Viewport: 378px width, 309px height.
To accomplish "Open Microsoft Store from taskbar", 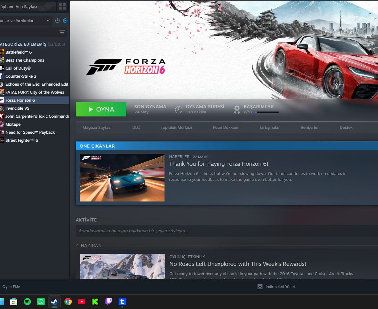I will coord(14,302).
